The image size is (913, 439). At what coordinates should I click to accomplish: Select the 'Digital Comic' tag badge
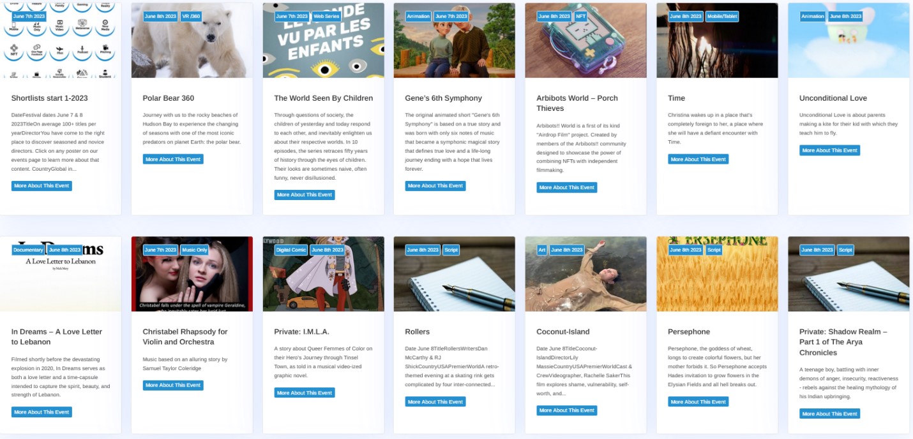[x=291, y=250]
